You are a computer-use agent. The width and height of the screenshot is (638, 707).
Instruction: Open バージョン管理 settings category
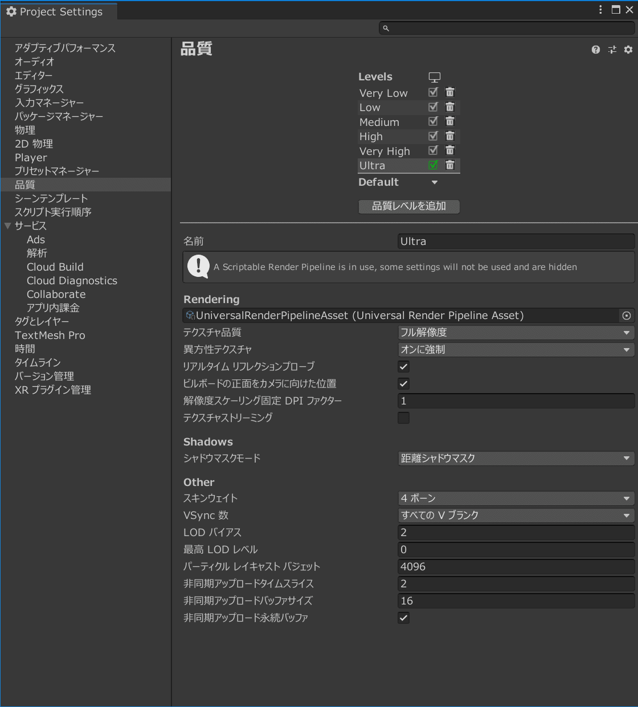(44, 376)
